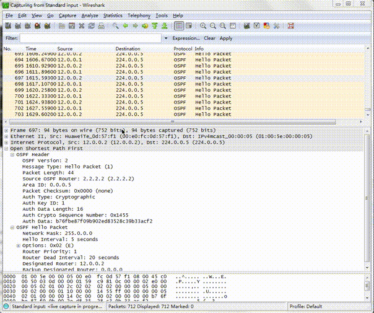Viewport: 374px width, 313px height.
Task: Expand the Frame 697 details row
Action: pos(6,131)
